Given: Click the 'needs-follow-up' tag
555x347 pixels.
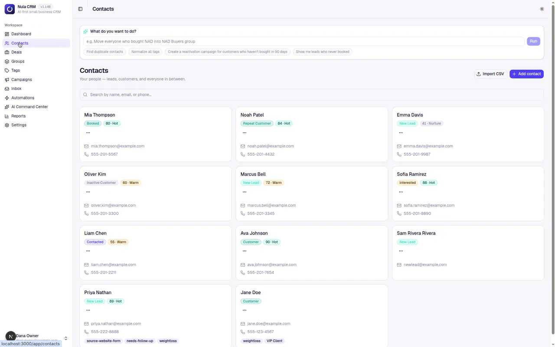Looking at the screenshot, I should click(x=140, y=341).
